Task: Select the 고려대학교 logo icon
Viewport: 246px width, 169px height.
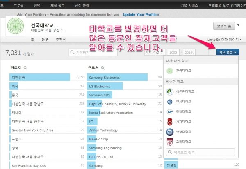Action: tap(170, 142)
